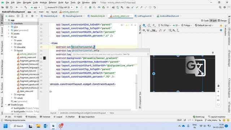The width and height of the screenshot is (231, 130).
Task: Click Expand All in Project panel
Action: [22, 16]
